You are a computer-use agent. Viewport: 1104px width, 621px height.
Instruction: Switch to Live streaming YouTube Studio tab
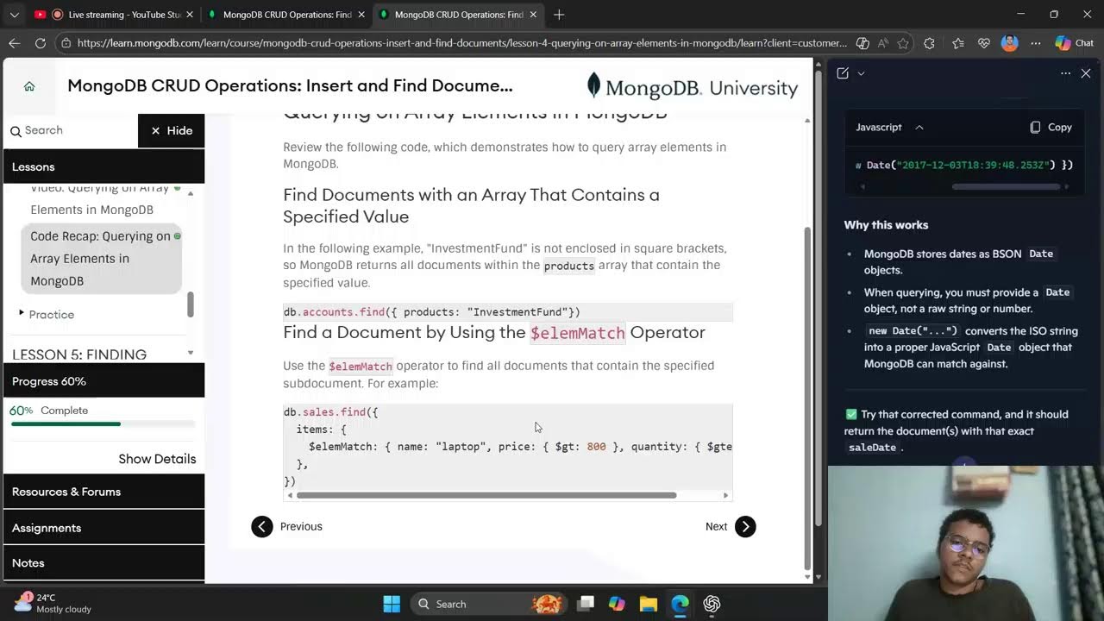pyautogui.click(x=116, y=15)
